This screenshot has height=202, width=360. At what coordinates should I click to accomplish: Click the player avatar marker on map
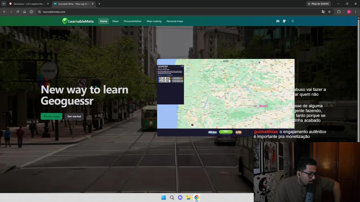pos(259,63)
